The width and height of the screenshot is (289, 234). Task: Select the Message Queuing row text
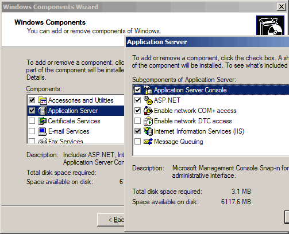click(x=179, y=142)
